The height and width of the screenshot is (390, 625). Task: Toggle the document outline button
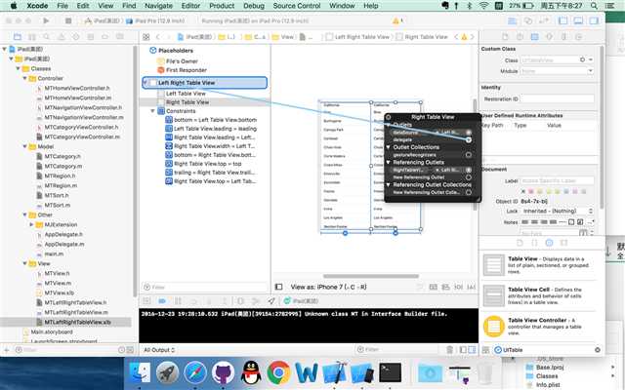coord(279,287)
